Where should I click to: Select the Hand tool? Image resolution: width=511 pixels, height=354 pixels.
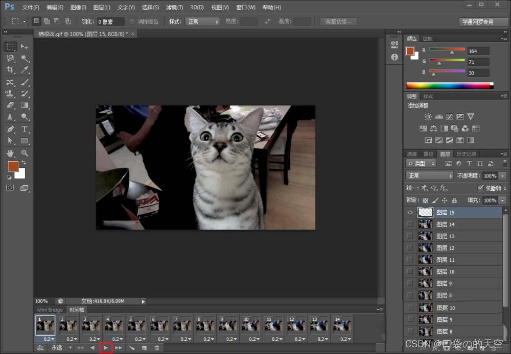pos(10,153)
